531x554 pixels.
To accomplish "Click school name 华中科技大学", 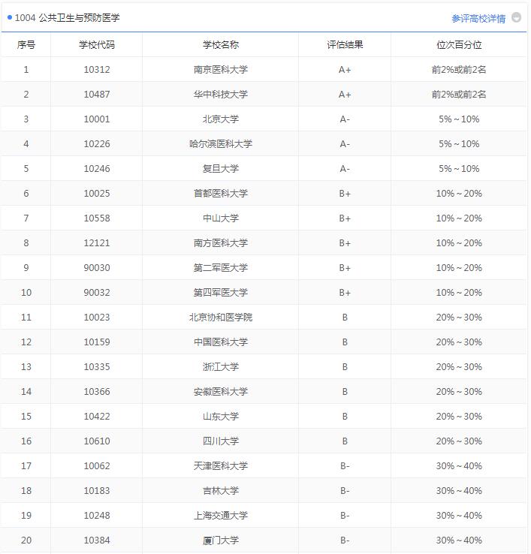I will 221,95.
